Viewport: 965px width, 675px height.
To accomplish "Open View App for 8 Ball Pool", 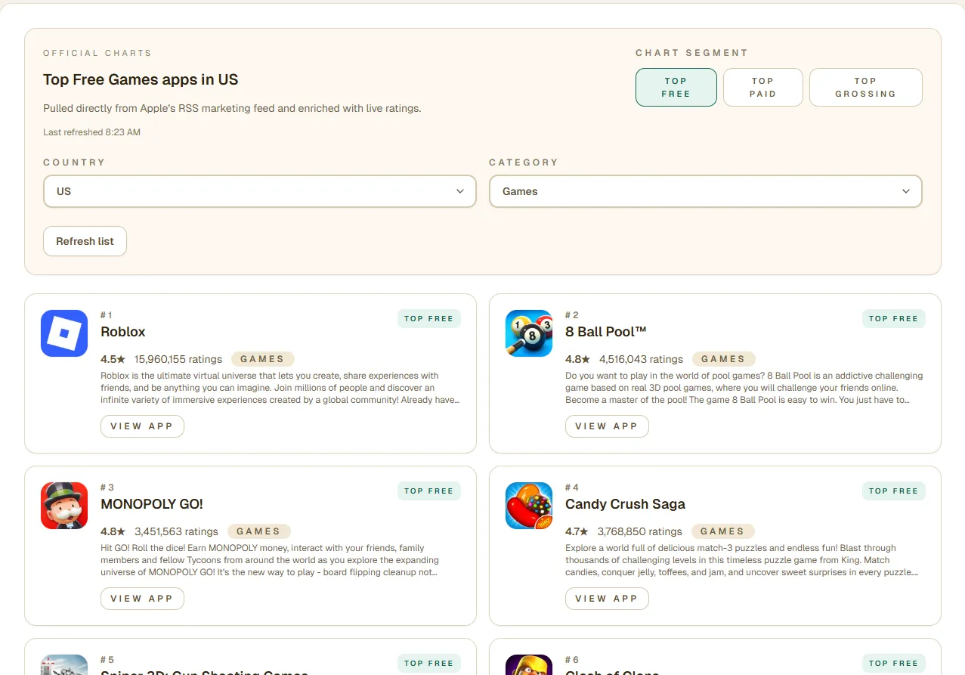I will click(x=607, y=426).
